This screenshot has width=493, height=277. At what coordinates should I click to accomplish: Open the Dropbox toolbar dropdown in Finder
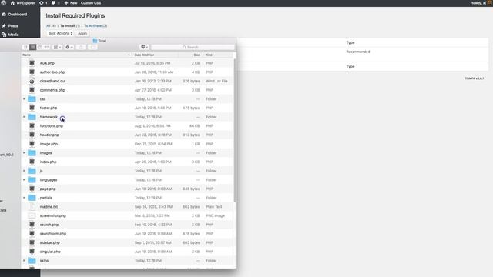coord(144,47)
